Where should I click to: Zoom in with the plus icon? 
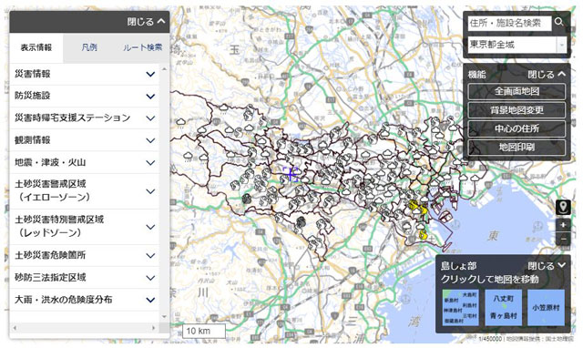[563, 225]
